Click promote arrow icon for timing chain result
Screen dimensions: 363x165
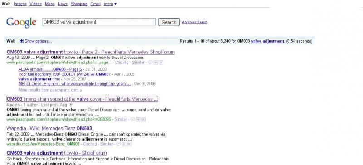(x=138, y=119)
